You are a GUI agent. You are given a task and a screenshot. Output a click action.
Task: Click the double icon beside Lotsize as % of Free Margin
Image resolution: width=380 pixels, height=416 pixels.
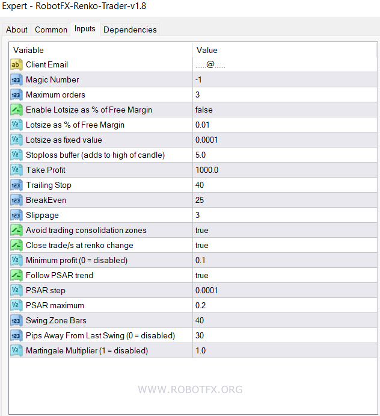[16, 125]
